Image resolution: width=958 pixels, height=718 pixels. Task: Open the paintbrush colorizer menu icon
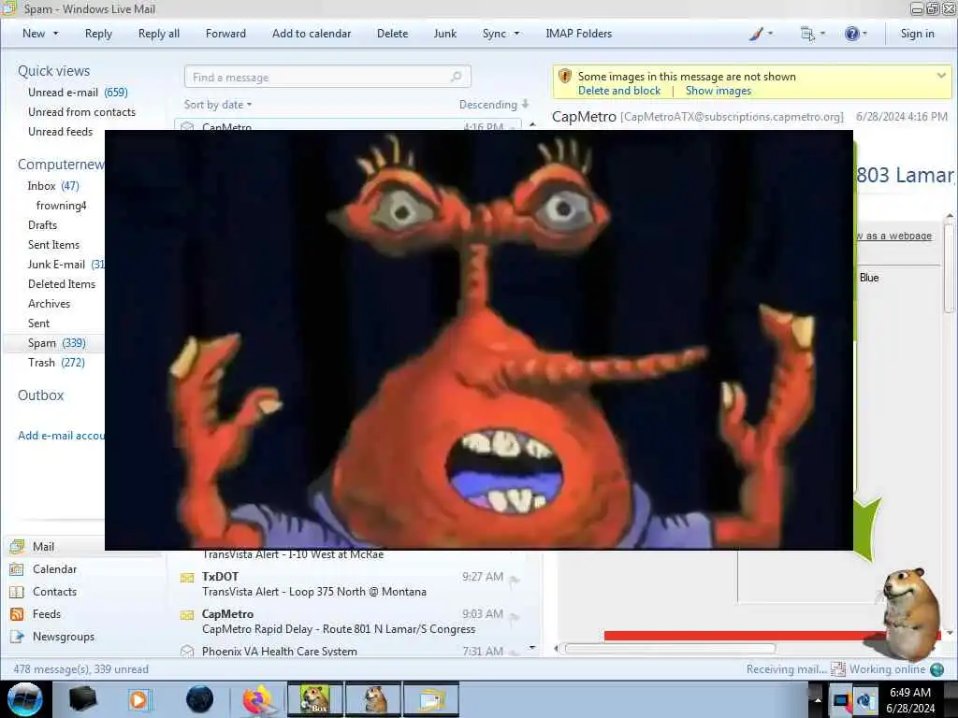click(x=756, y=34)
